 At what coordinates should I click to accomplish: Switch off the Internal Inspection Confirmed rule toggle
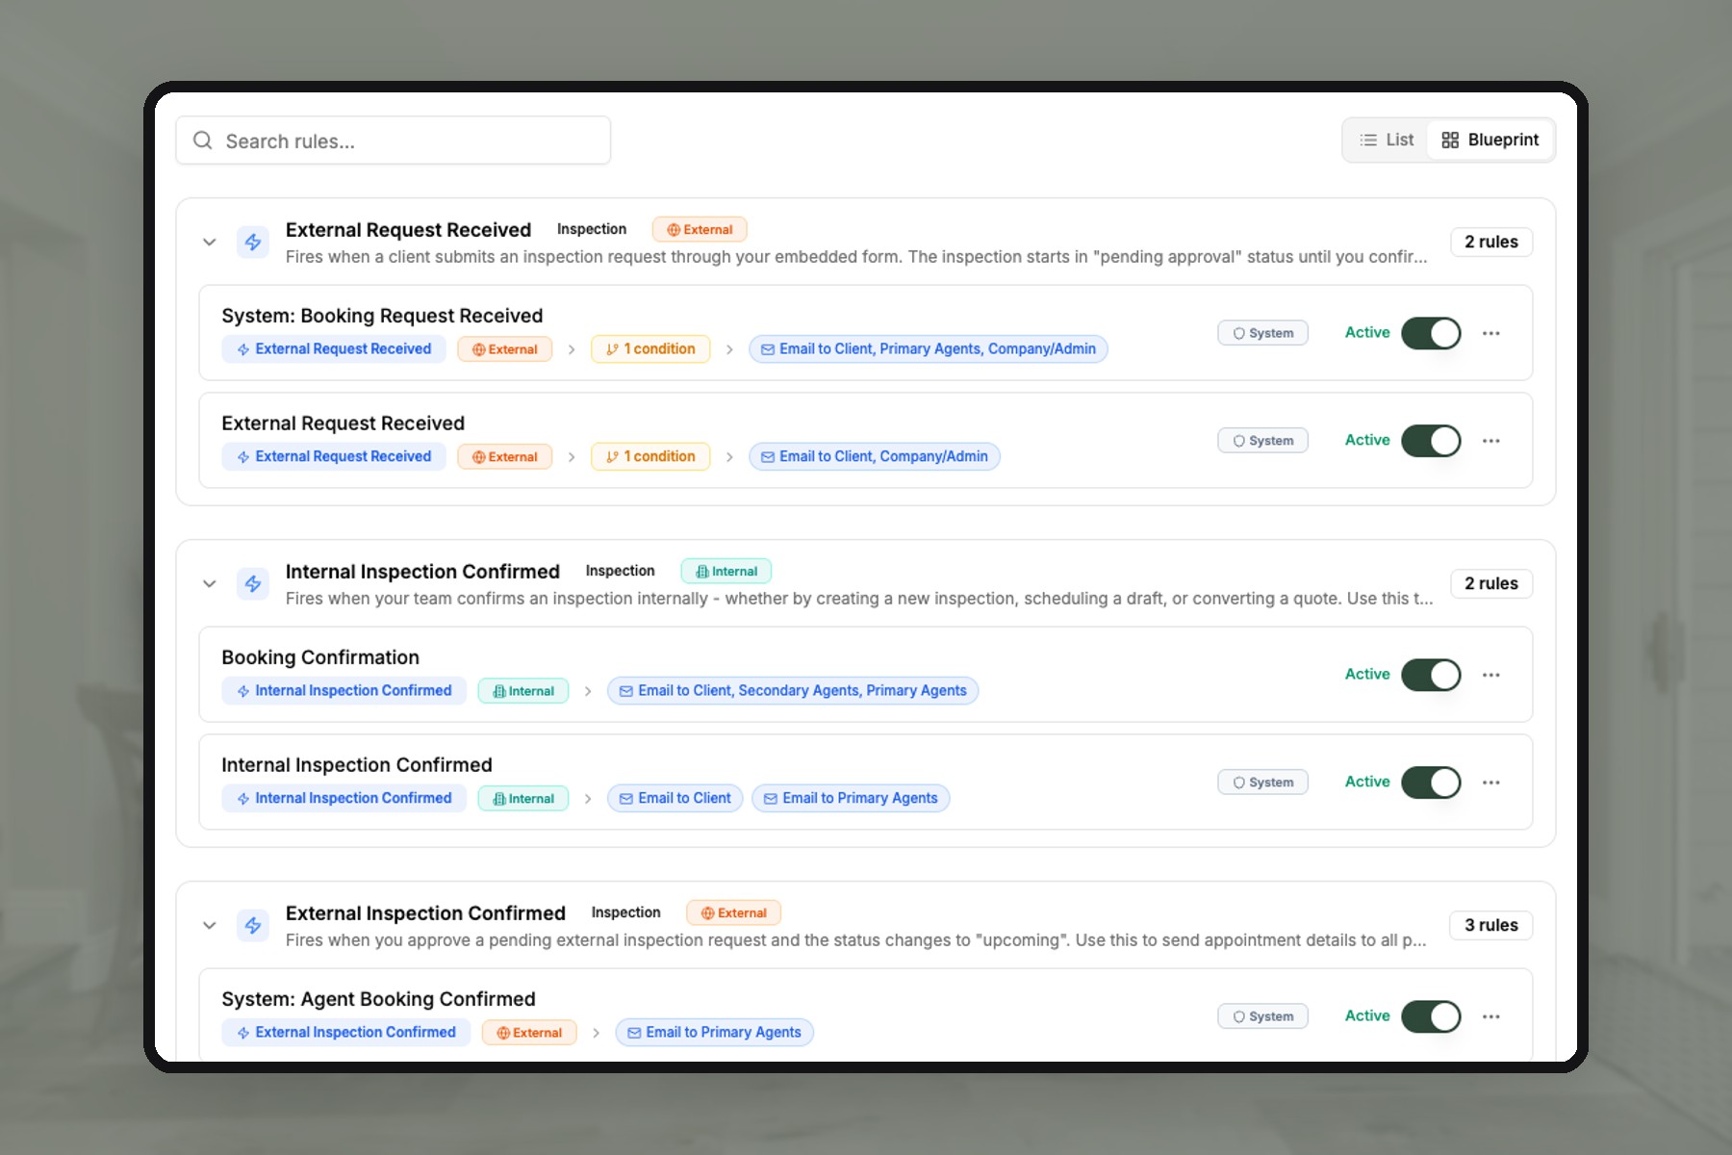tap(1431, 783)
